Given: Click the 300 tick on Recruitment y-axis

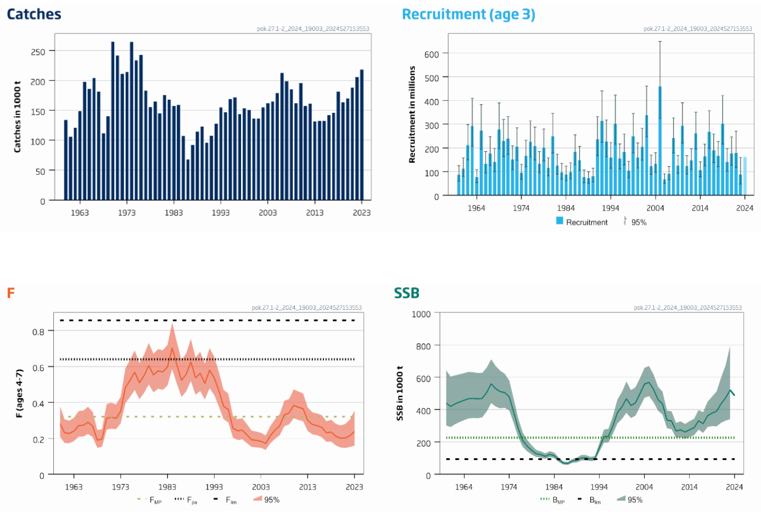Looking at the screenshot, I should (x=432, y=126).
